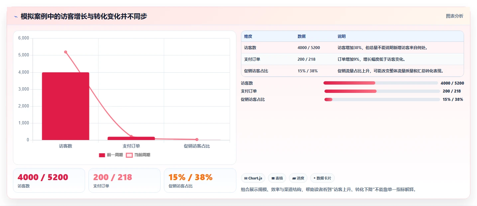Click the 6,000 y-axis tick label
Viewport: 477px width, 206px height.
[24, 38]
